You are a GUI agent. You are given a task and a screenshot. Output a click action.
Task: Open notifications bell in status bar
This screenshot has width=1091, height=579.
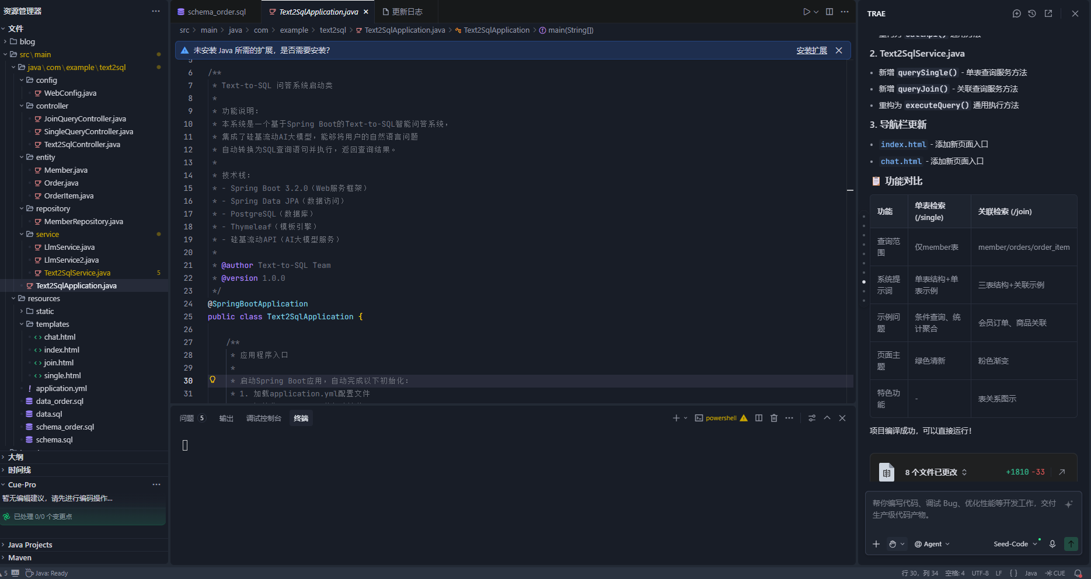point(1078,573)
